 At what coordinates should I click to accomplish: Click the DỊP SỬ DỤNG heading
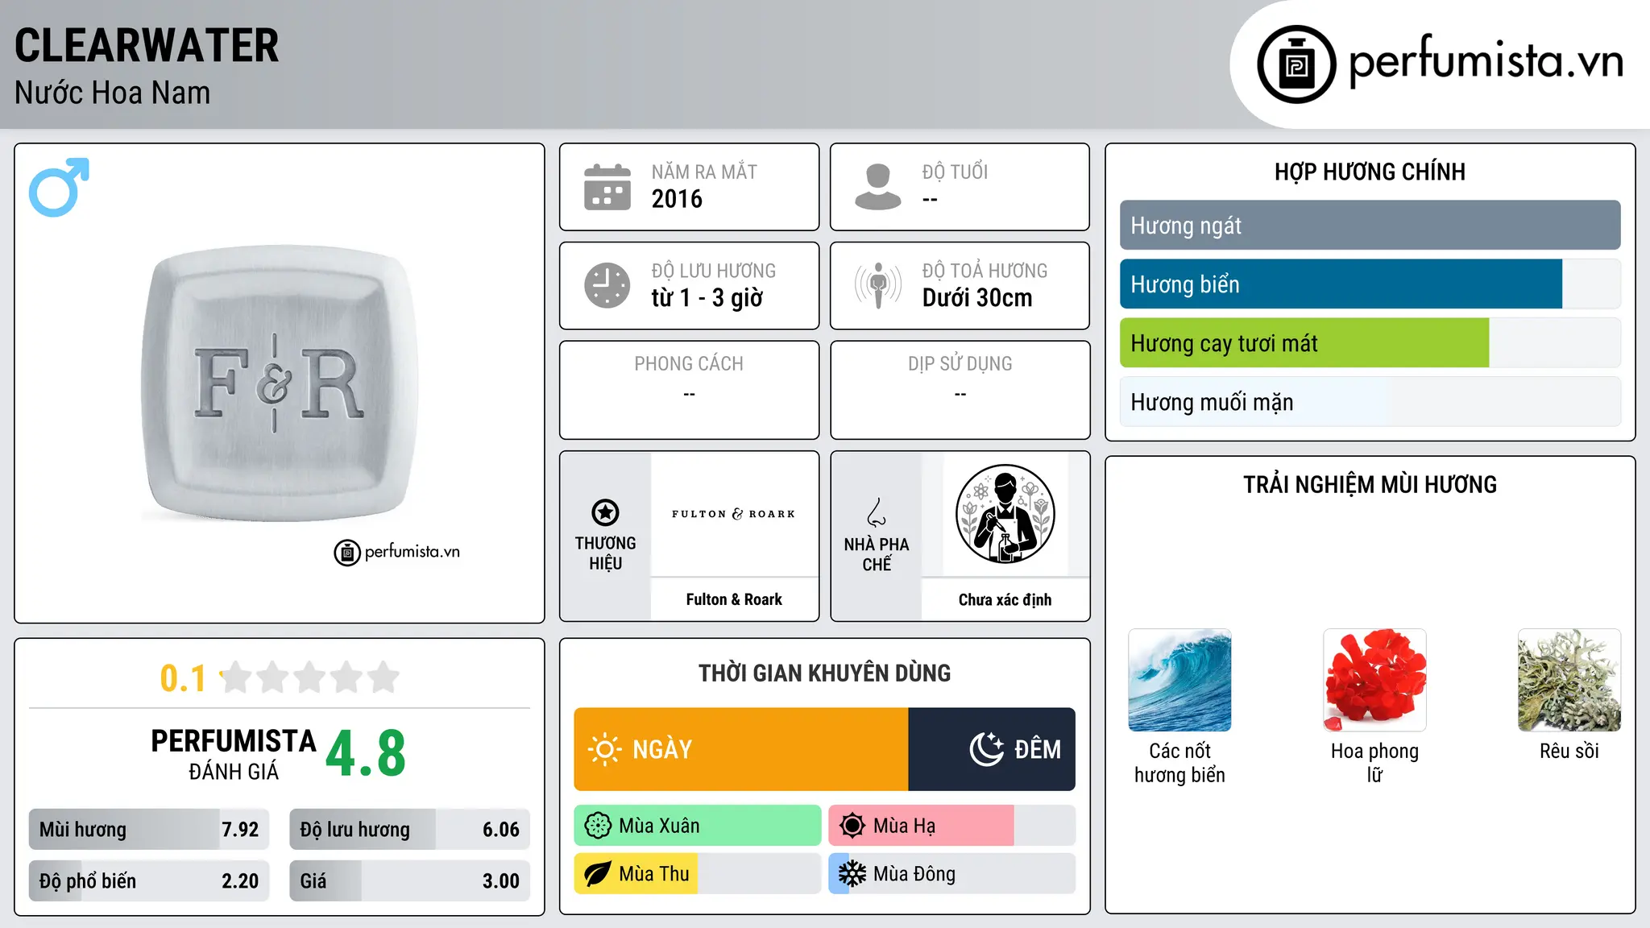pyautogui.click(x=960, y=364)
